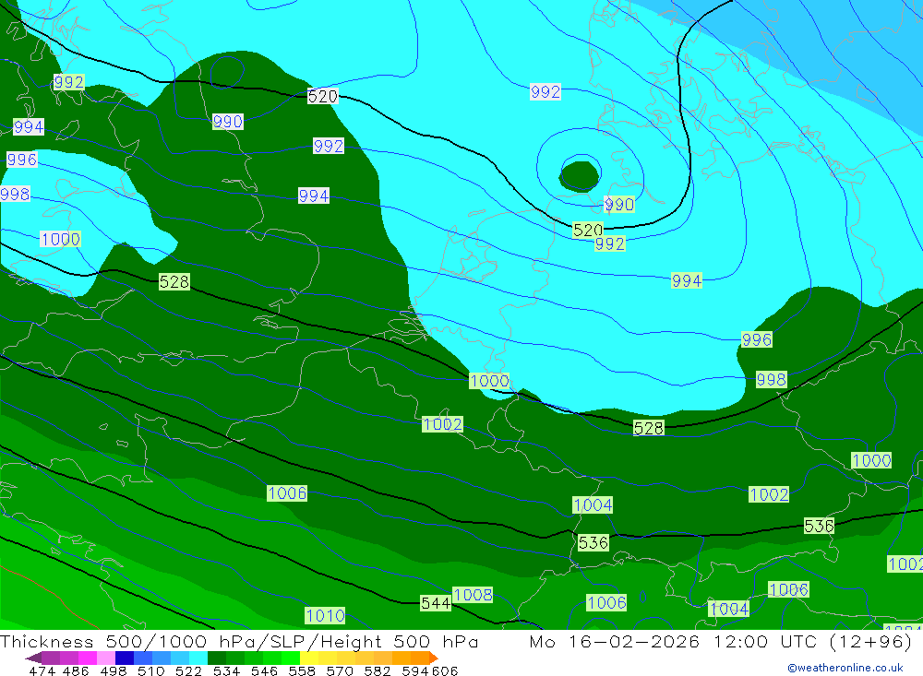Click the 996 label with white background
This screenshot has width=923, height=676.
tap(22, 159)
